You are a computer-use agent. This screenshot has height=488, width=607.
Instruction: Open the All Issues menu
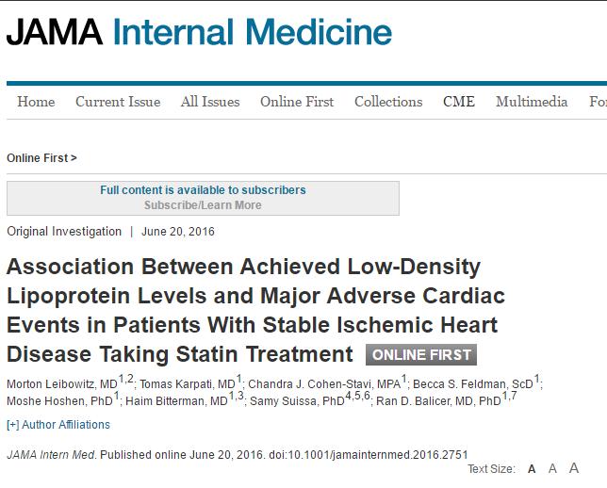[x=210, y=102]
